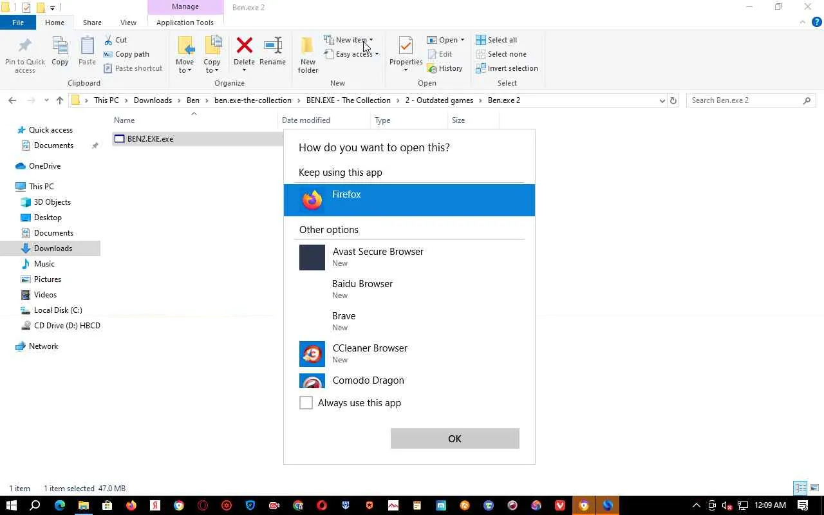Open the Application Tools tab

[185, 23]
